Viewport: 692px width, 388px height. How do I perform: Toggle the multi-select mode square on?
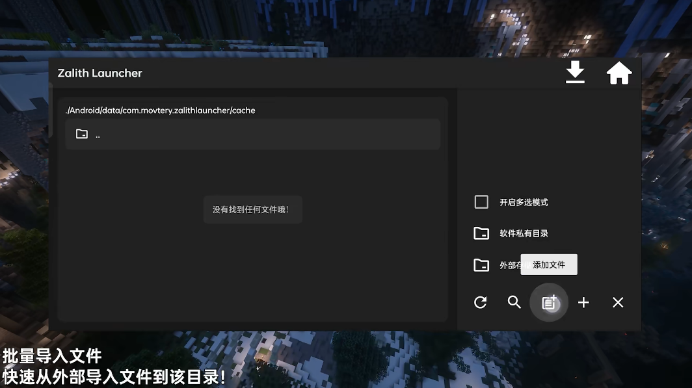[481, 202]
